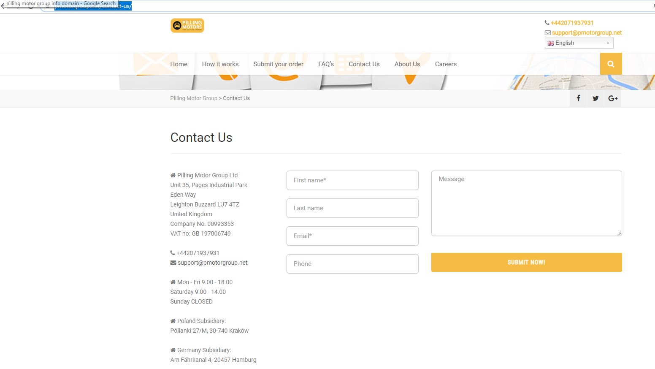This screenshot has height=369, width=655.
Task: Click the highlighted browser address bar URL
Action: click(93, 6)
